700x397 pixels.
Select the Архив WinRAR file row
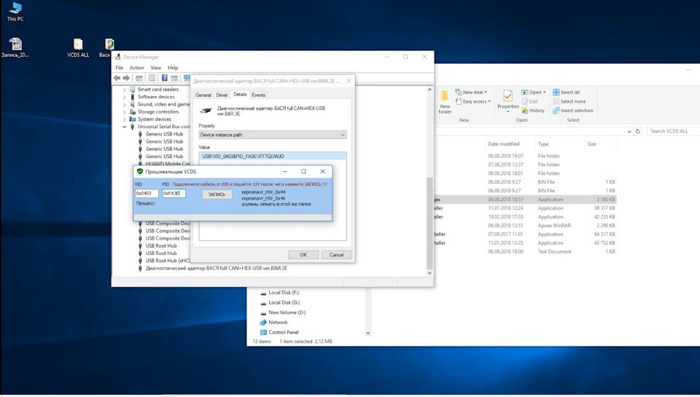pyautogui.click(x=526, y=226)
